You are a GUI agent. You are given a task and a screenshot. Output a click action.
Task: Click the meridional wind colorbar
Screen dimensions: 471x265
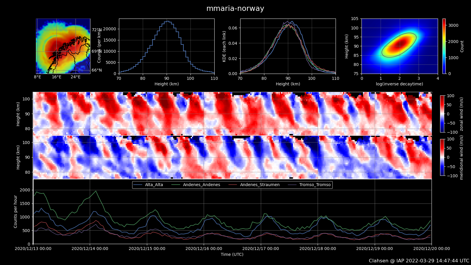442,157
